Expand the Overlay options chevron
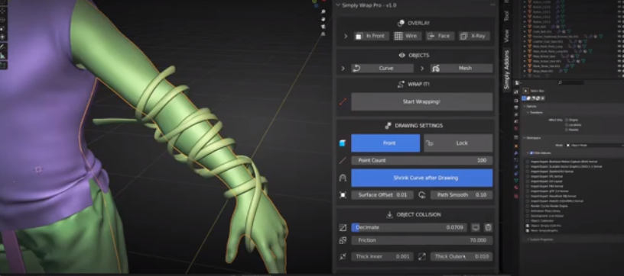 345,36
